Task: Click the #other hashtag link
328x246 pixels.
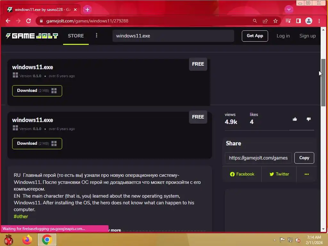Action: 21,217
